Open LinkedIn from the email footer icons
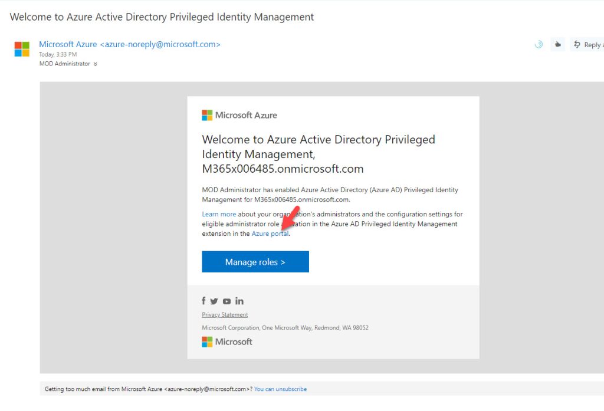 [x=239, y=301]
